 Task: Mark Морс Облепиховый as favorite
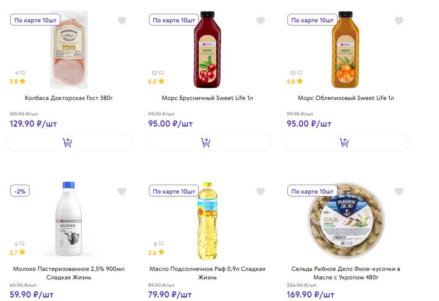click(x=399, y=21)
